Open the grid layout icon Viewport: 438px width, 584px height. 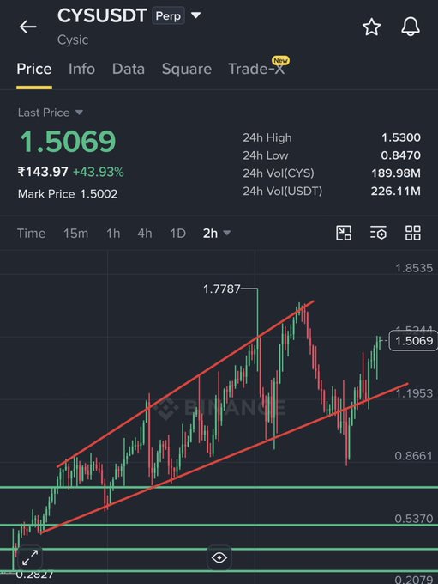pos(413,233)
